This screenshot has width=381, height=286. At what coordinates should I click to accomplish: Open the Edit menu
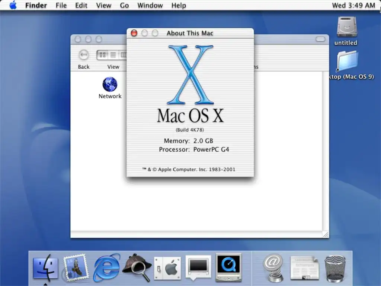pos(81,5)
